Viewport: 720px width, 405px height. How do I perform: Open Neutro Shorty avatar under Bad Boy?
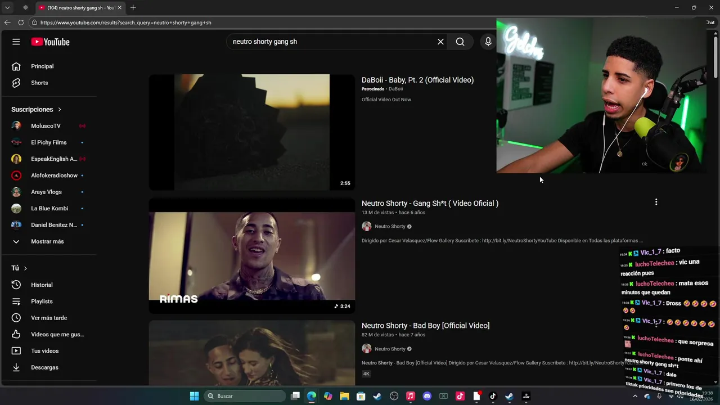pos(367,349)
